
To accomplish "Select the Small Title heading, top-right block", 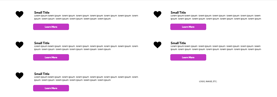I will 178,13.
